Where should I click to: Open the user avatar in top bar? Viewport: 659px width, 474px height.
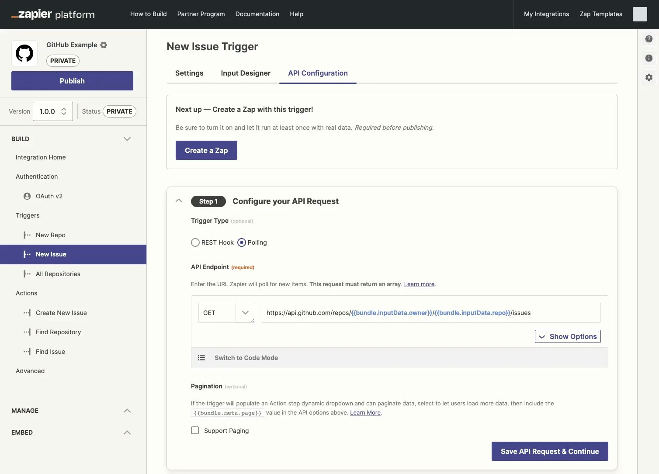tap(640, 14)
